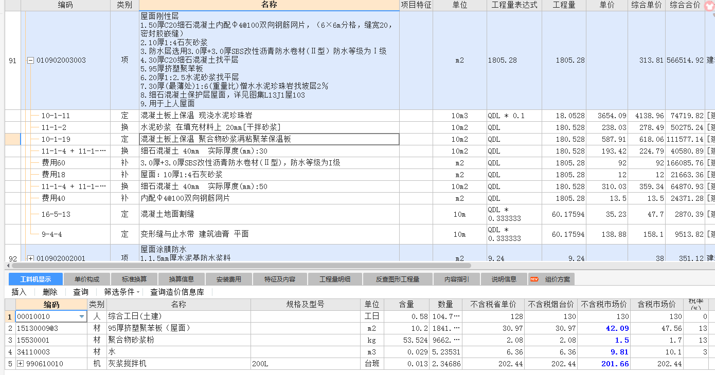
Task: Open the 反查图形工程量 tab
Action: tap(397, 279)
